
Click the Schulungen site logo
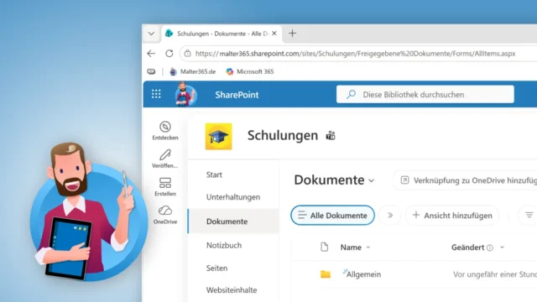point(218,136)
